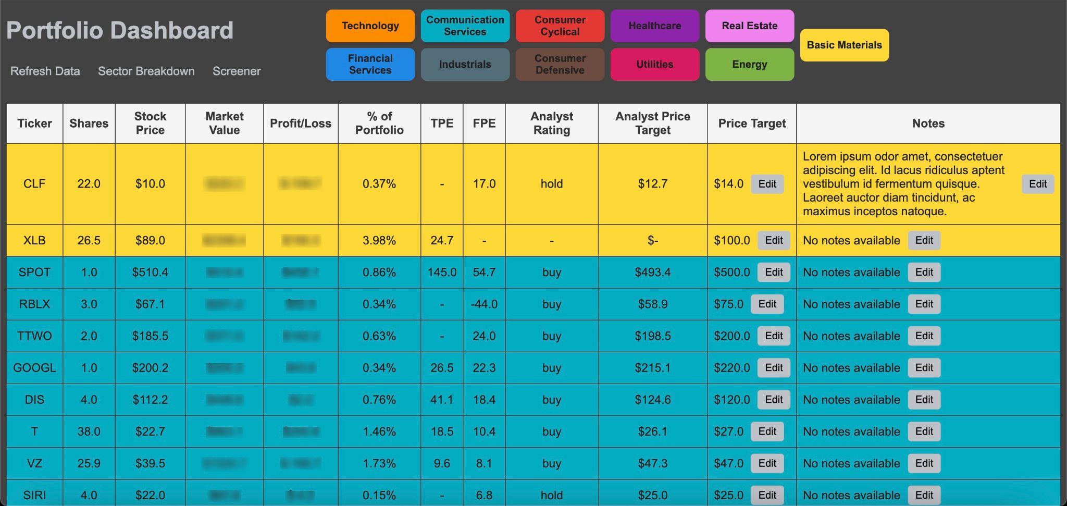Filter by Financial Services sector
Screen dimensions: 1067x506
pyautogui.click(x=370, y=64)
